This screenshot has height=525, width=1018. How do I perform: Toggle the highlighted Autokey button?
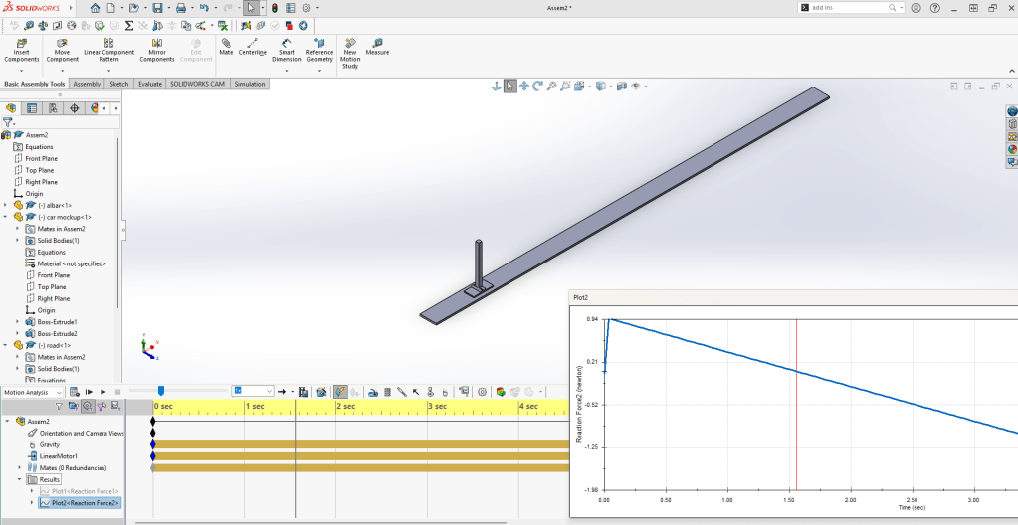point(340,393)
